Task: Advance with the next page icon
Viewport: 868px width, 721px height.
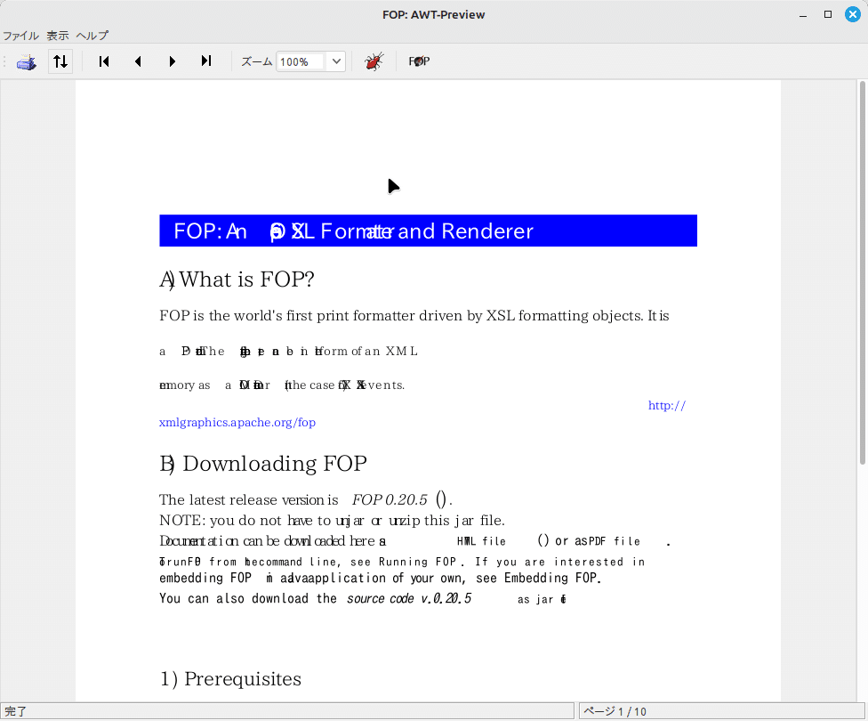Action: (172, 61)
